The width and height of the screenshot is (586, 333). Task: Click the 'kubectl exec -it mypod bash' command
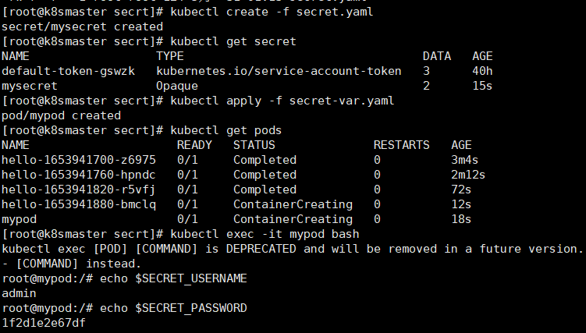tap(265, 234)
